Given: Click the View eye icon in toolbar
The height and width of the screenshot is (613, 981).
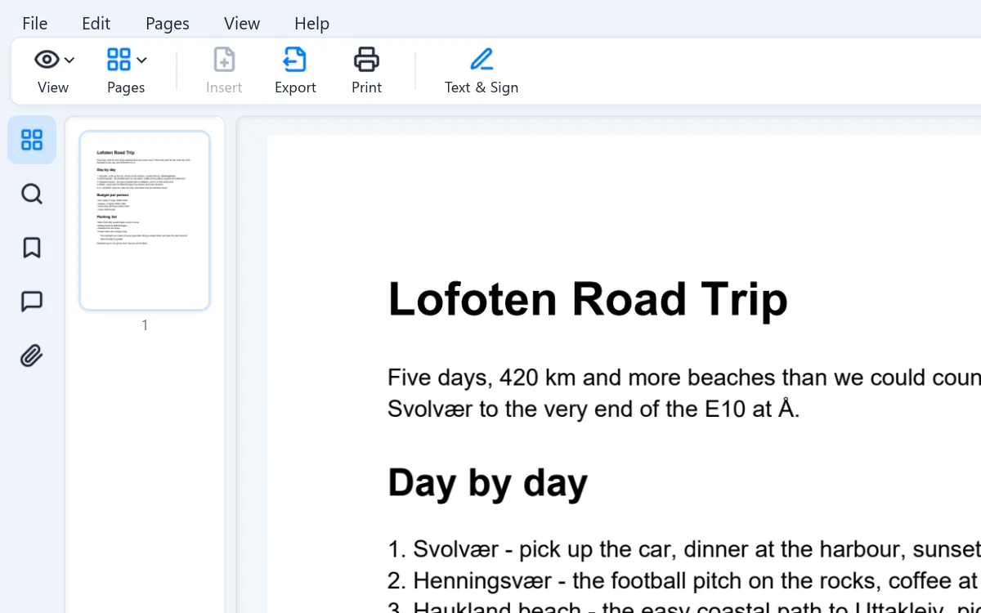Looking at the screenshot, I should point(47,60).
